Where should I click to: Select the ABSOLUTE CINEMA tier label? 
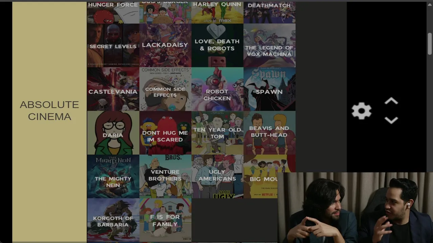tap(49, 111)
